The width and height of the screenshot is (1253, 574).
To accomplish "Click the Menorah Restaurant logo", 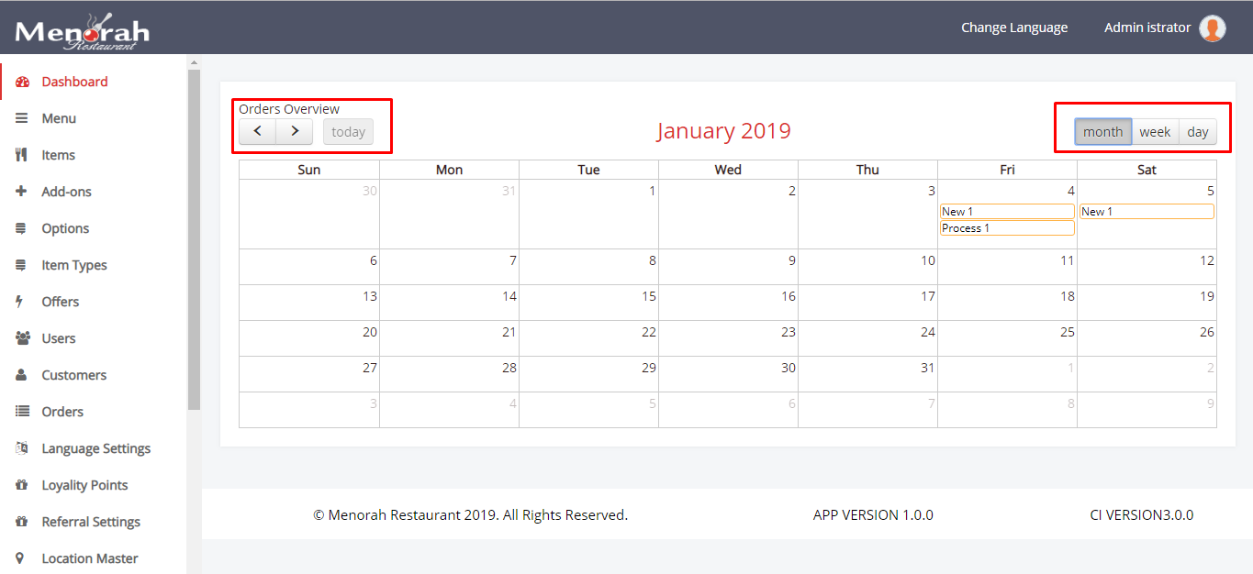I will point(83,32).
